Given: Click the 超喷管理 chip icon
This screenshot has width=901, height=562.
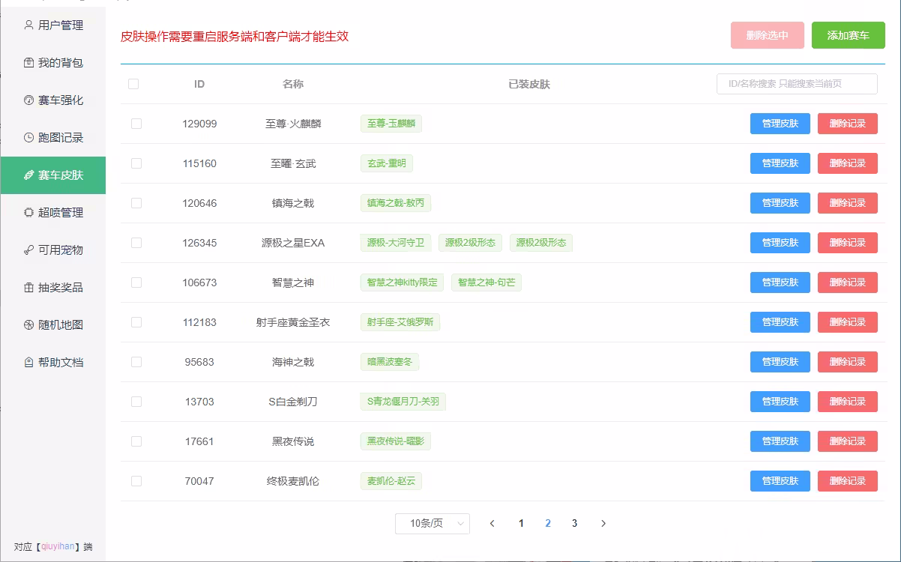Looking at the screenshot, I should [x=28, y=213].
